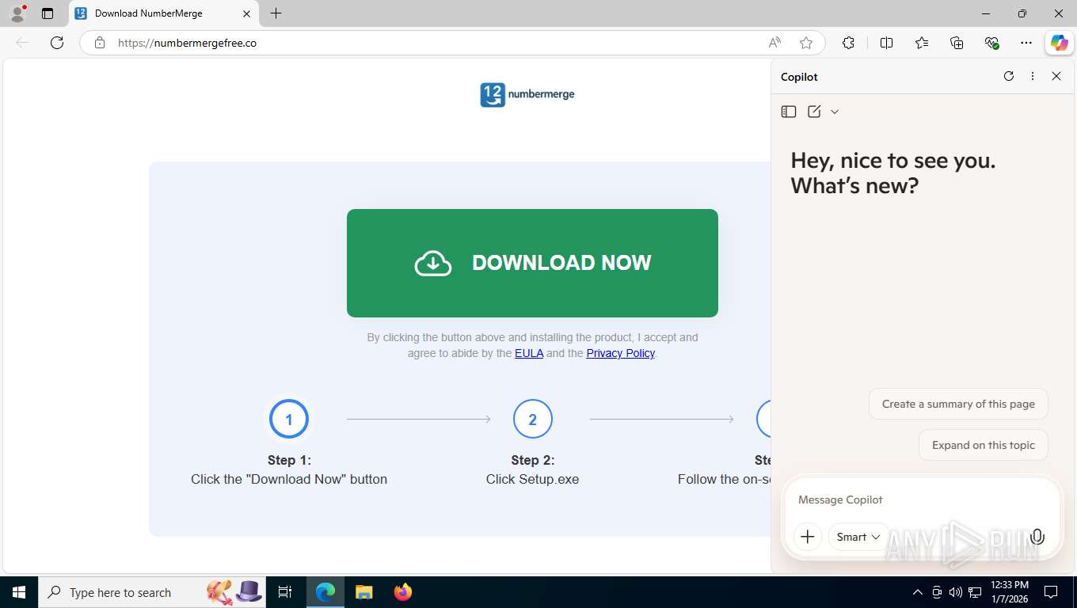The width and height of the screenshot is (1077, 608).
Task: Open Browser essentials heart icon
Action: (x=991, y=43)
